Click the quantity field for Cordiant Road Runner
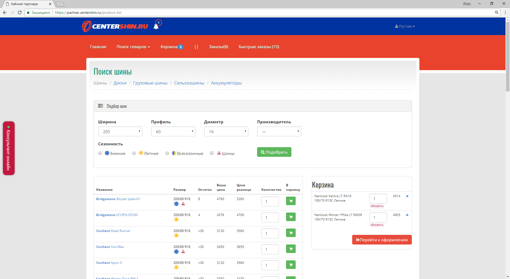The height and width of the screenshot is (279, 510). coord(270,233)
